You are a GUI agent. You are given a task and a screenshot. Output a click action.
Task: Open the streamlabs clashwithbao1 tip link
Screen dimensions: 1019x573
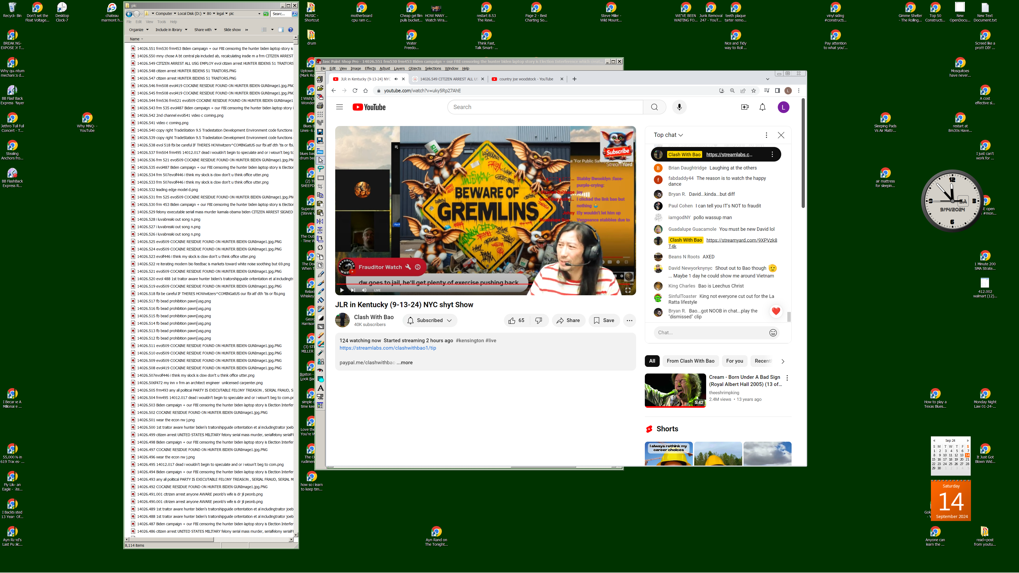point(388,348)
